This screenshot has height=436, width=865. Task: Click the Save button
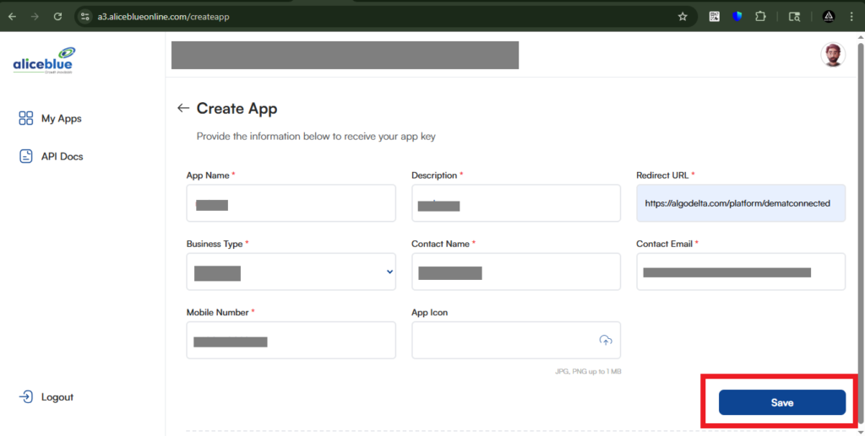pos(781,402)
